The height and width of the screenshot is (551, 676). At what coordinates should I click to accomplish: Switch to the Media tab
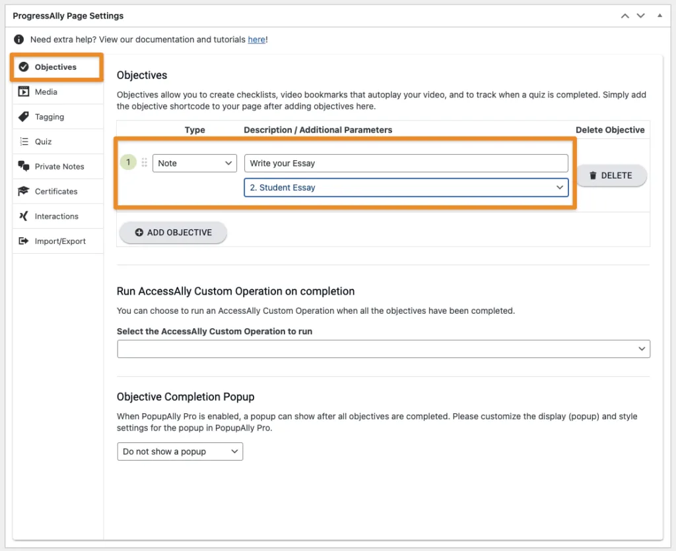58,92
